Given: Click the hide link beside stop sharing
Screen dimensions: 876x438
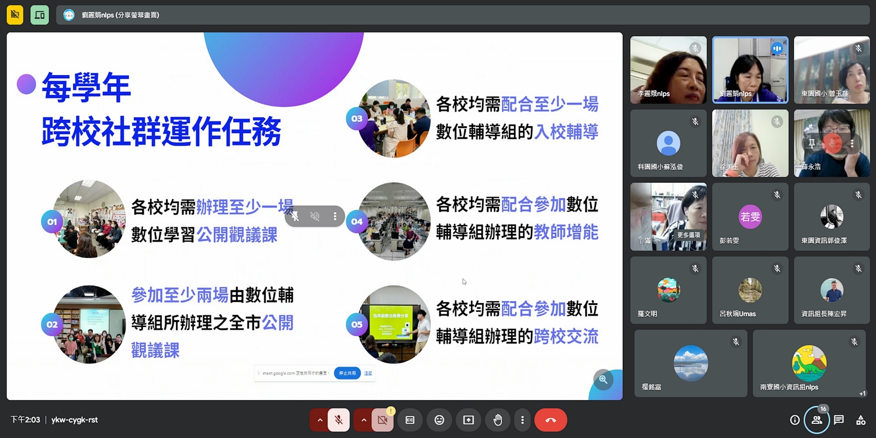Looking at the screenshot, I should click(x=368, y=373).
